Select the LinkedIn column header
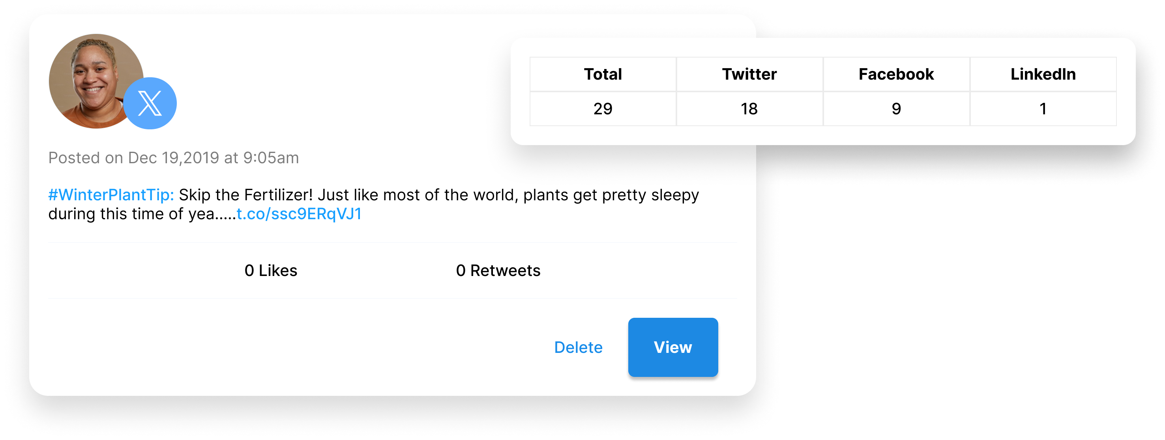Image resolution: width=1165 pixels, height=440 pixels. point(1043,74)
